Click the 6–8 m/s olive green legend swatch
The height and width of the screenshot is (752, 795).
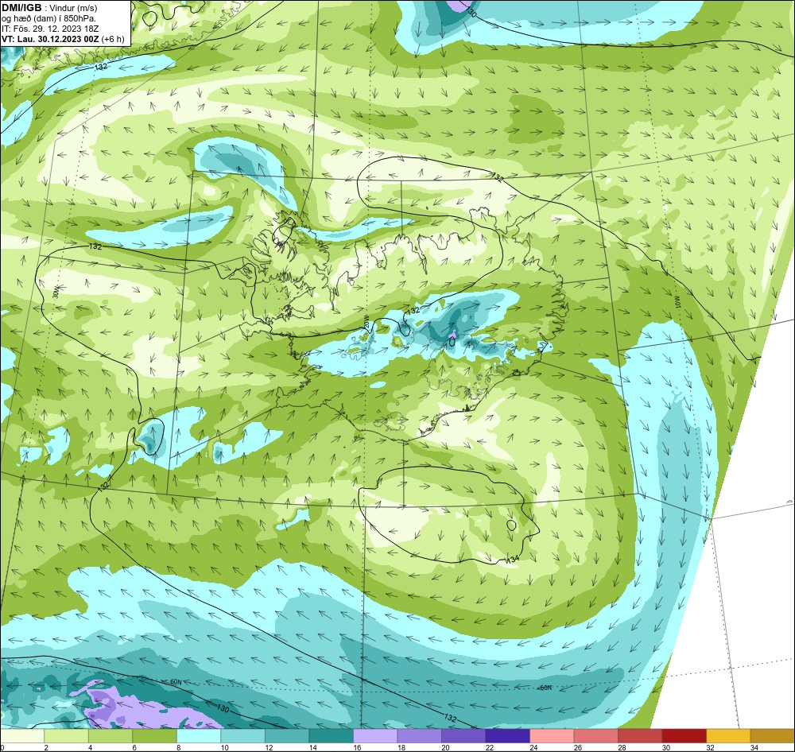pyautogui.click(x=155, y=735)
